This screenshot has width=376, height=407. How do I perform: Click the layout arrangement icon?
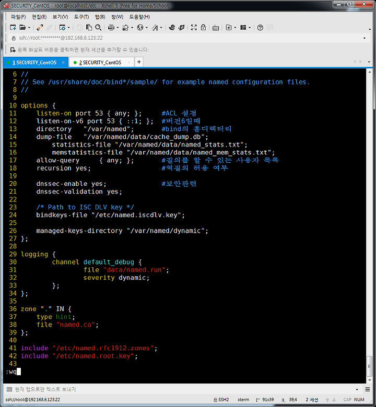[x=243, y=28]
